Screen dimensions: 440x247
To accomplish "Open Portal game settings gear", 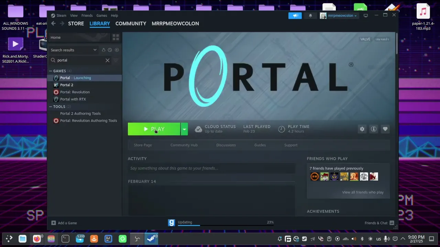I will tap(362, 129).
